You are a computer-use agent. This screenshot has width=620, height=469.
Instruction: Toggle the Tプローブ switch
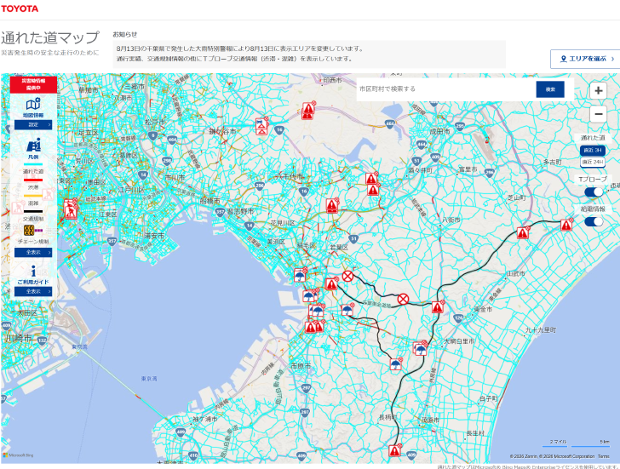point(594,192)
